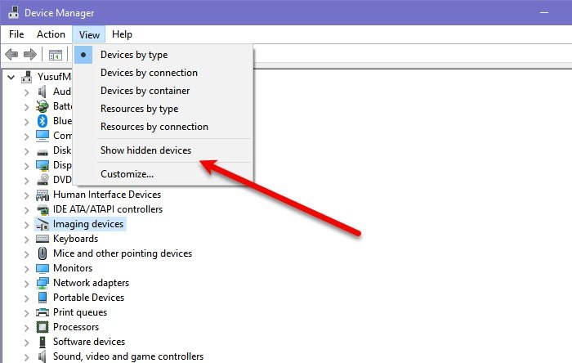Expand the Mice and other pointing devices node
The height and width of the screenshot is (363, 572).
click(x=26, y=254)
